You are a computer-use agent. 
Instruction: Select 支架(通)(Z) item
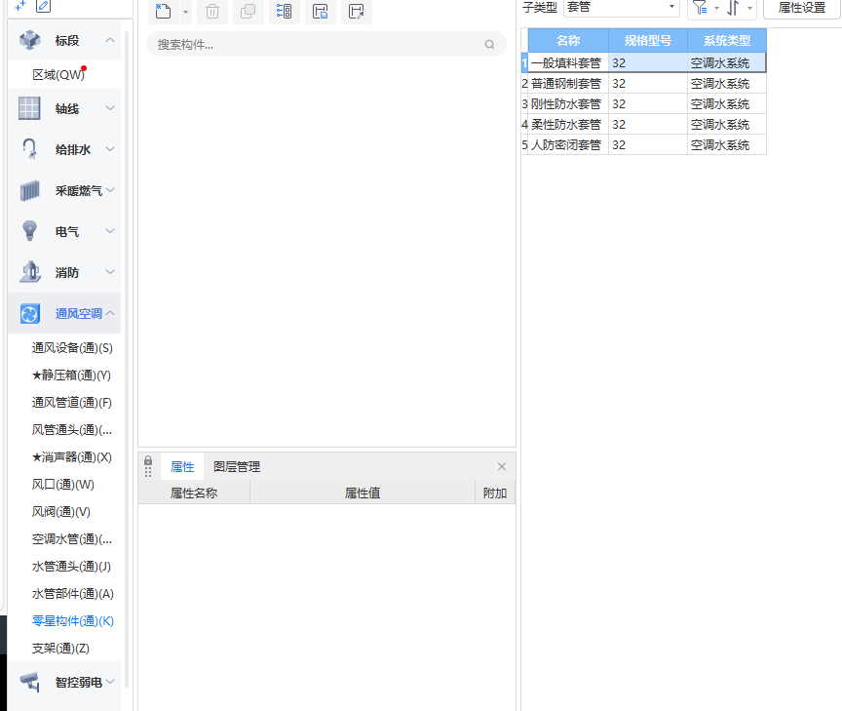[60, 649]
